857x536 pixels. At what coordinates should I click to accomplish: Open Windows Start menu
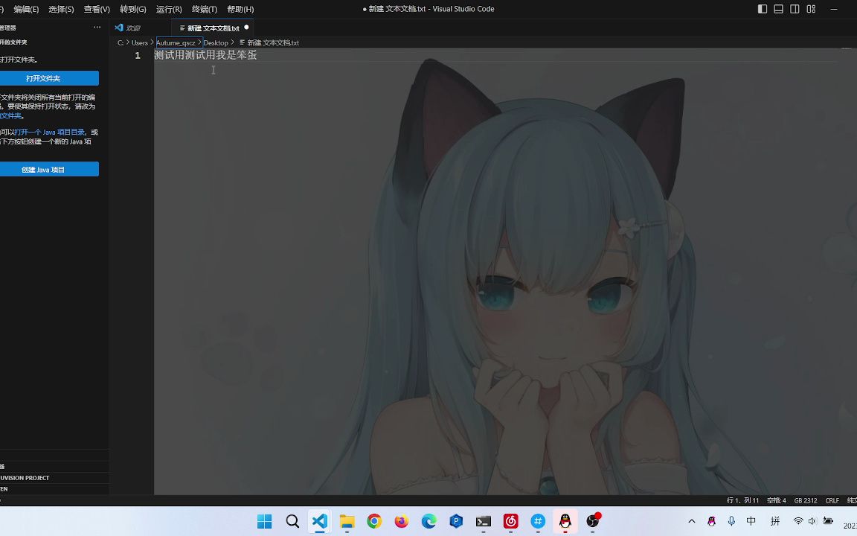(265, 521)
